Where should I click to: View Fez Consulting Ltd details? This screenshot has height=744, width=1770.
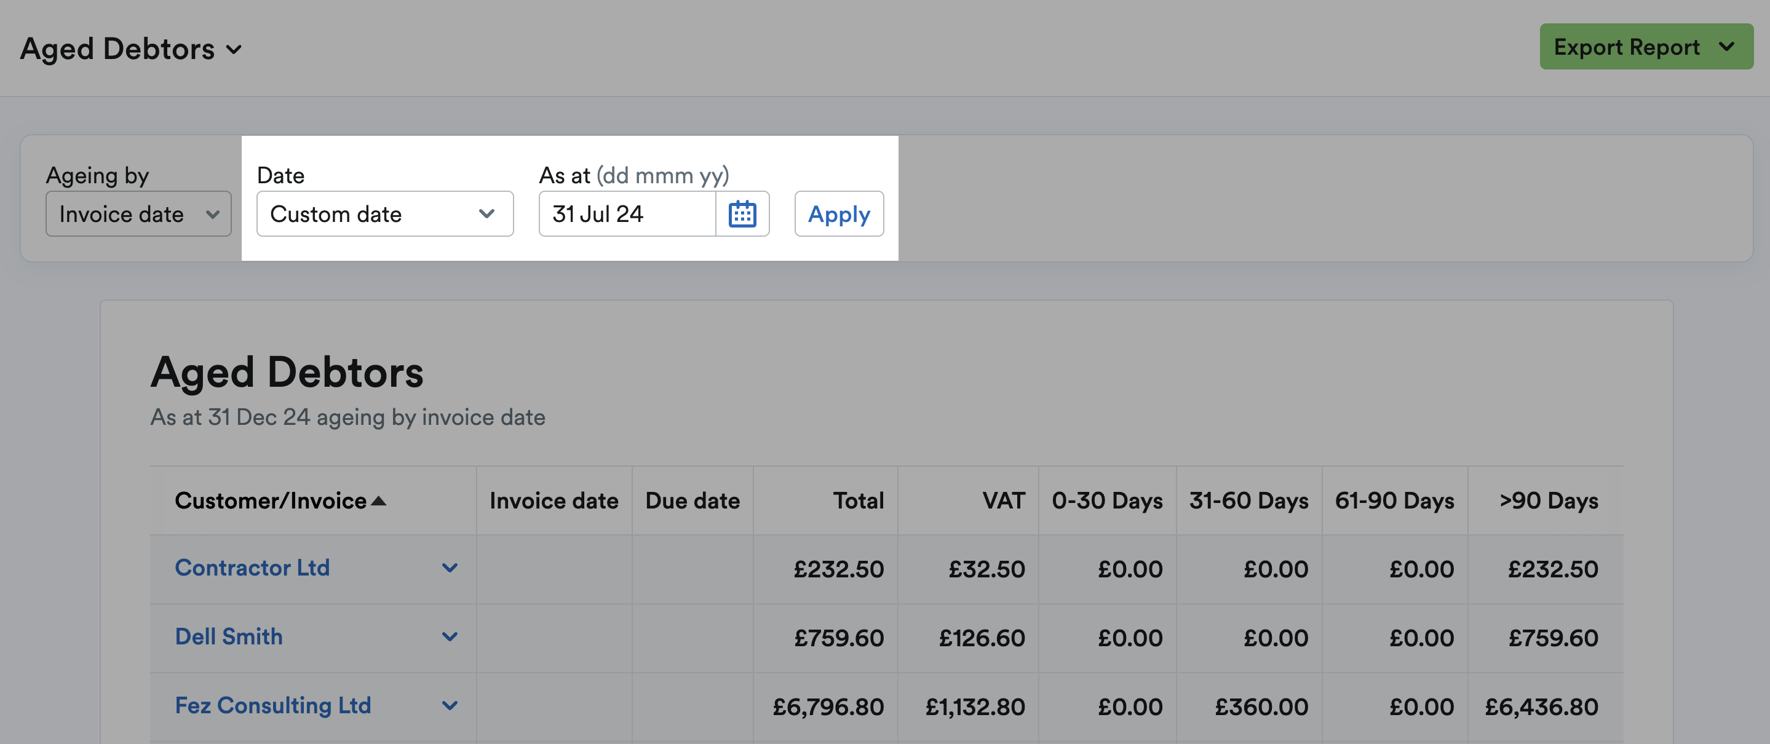272,705
